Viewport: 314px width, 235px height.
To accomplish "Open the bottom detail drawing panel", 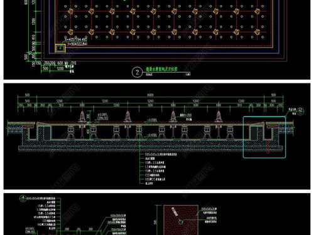I will click(x=157, y=214).
